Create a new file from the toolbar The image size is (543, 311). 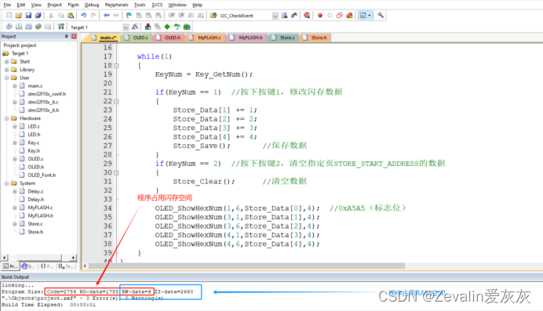9,15
